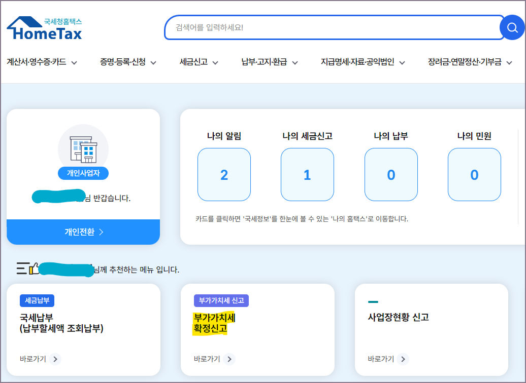
Task: Click the 개인전환 button
Action: [x=83, y=232]
